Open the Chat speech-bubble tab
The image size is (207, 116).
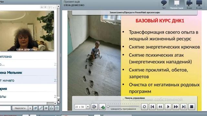pyautogui.click(x=164, y=5)
